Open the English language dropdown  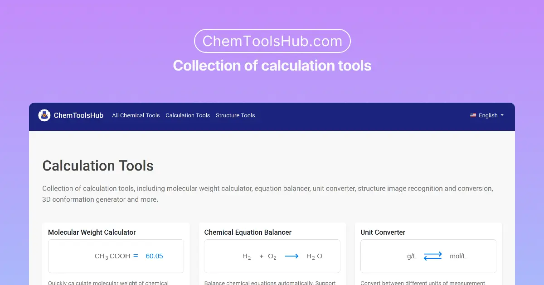tap(487, 115)
